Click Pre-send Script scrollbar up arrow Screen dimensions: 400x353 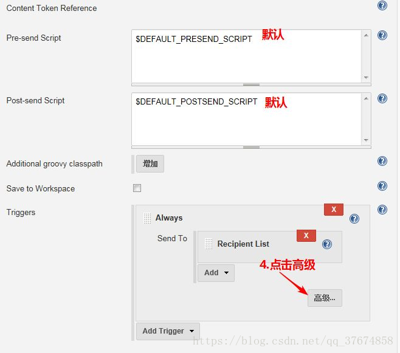click(x=366, y=35)
